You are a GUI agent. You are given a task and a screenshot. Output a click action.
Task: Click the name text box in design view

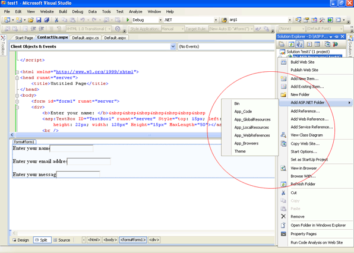pos(71,148)
